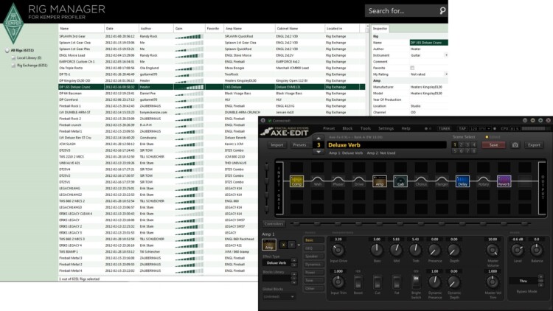Switch to the Basic amp parameter page
The width and height of the screenshot is (553, 311).
coord(313,240)
